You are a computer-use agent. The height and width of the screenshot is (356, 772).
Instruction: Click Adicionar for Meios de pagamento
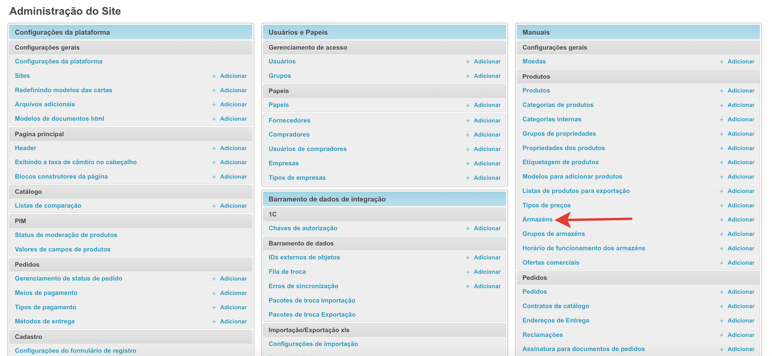(x=233, y=293)
